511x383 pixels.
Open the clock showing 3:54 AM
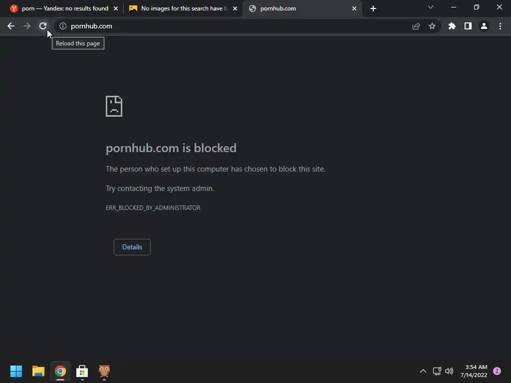(x=474, y=371)
